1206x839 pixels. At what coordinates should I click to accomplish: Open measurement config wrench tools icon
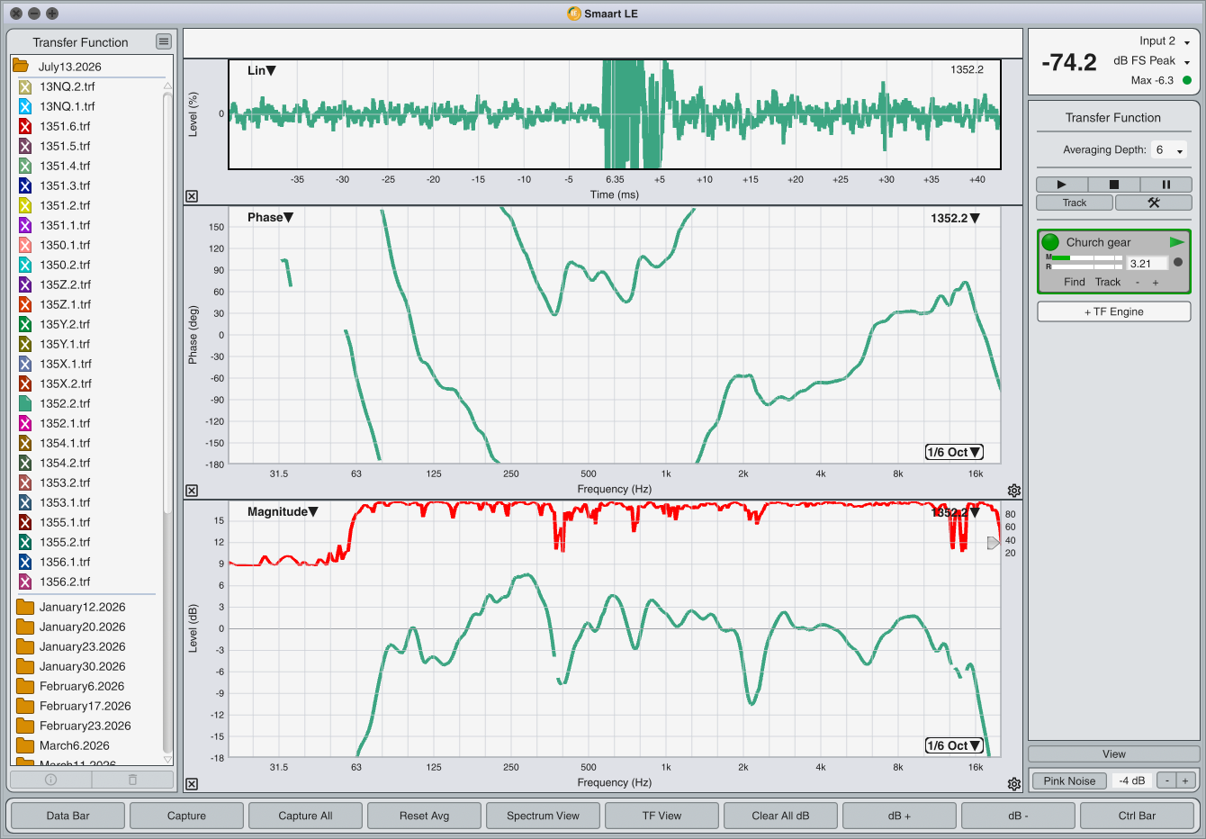coord(1153,203)
